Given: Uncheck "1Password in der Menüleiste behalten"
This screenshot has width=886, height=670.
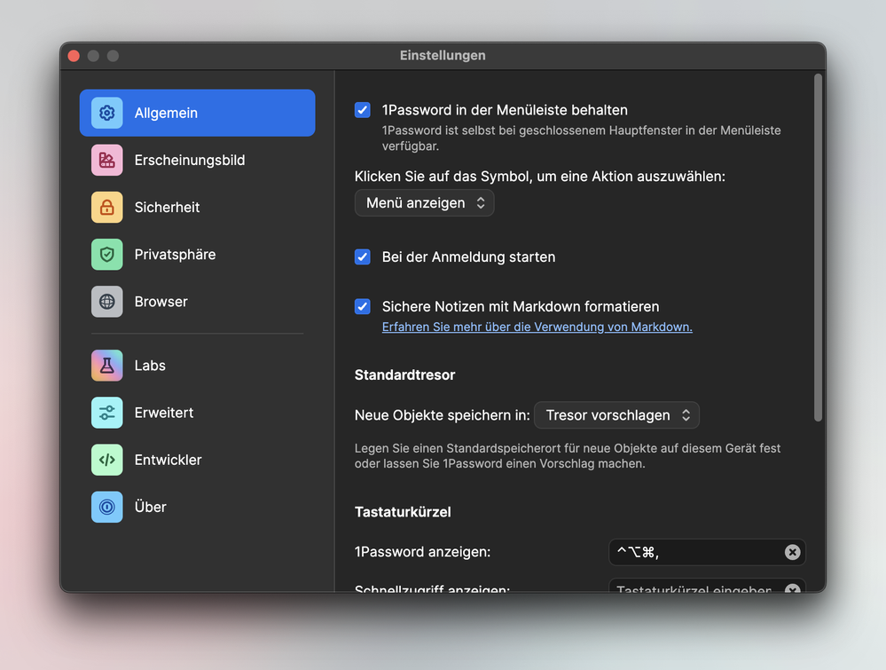Looking at the screenshot, I should (363, 110).
